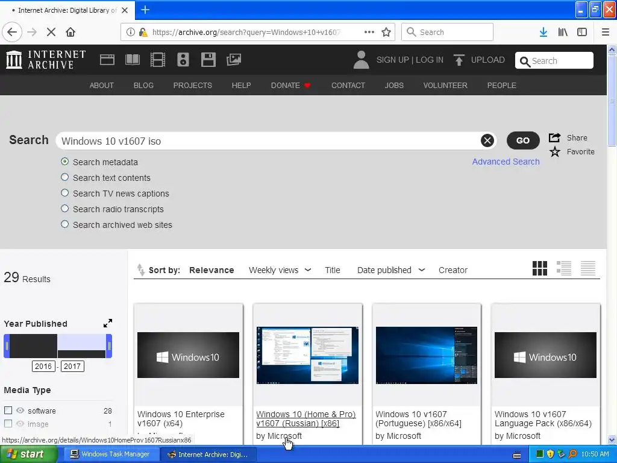This screenshot has width=617, height=463.
Task: Click the GO search button
Action: click(522, 140)
